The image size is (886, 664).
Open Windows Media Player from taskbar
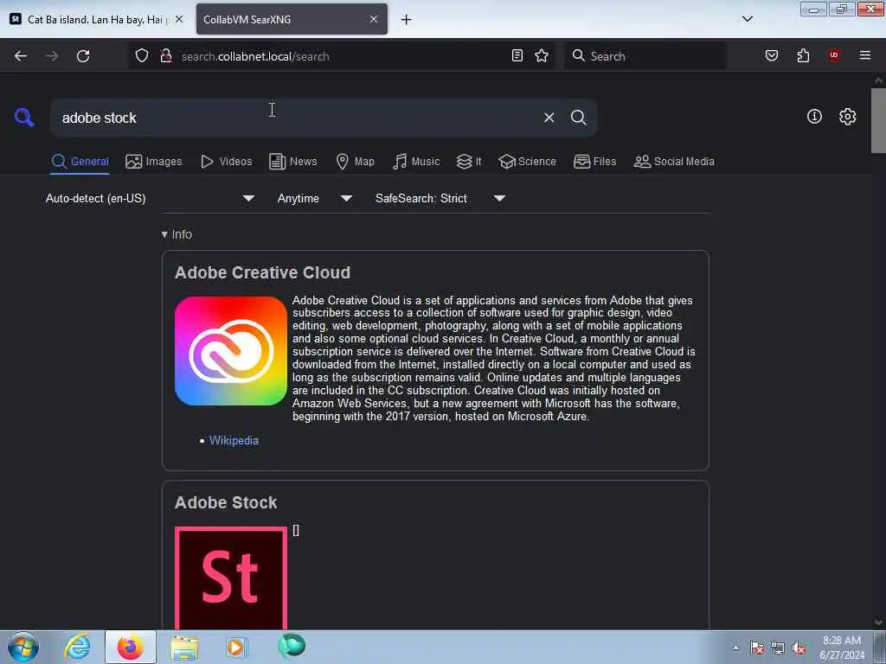(235, 647)
